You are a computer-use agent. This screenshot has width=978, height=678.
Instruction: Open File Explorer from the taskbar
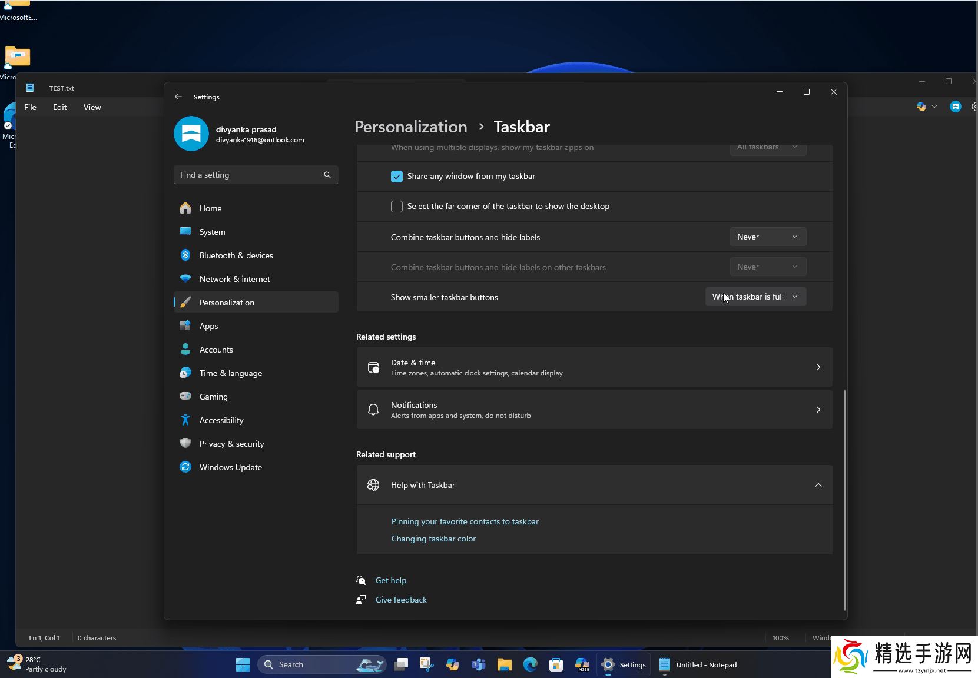(504, 664)
